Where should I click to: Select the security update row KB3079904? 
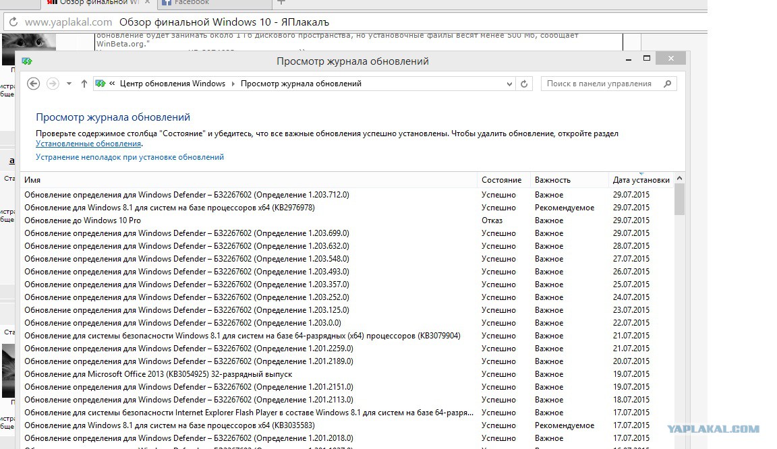coord(347,336)
